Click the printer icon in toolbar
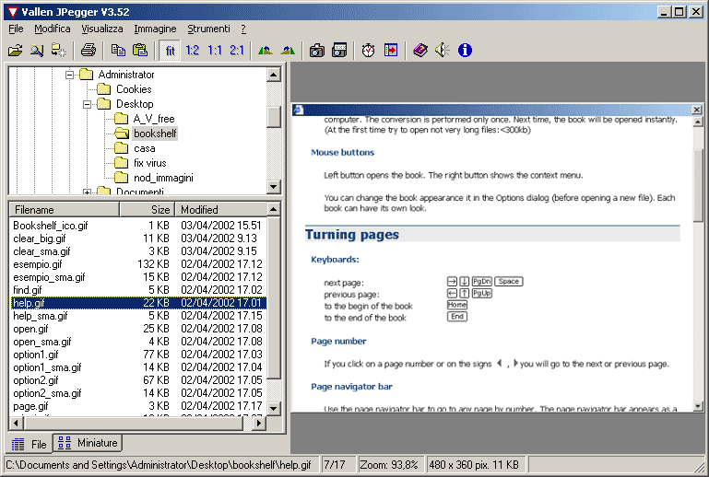 coord(88,50)
